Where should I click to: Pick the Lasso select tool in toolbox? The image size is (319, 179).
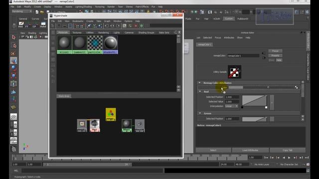pos(13,45)
